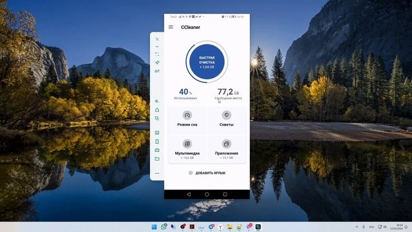This screenshot has height=232, width=412.
Task: Open File Explorer from the taskbar
Action: point(230,227)
